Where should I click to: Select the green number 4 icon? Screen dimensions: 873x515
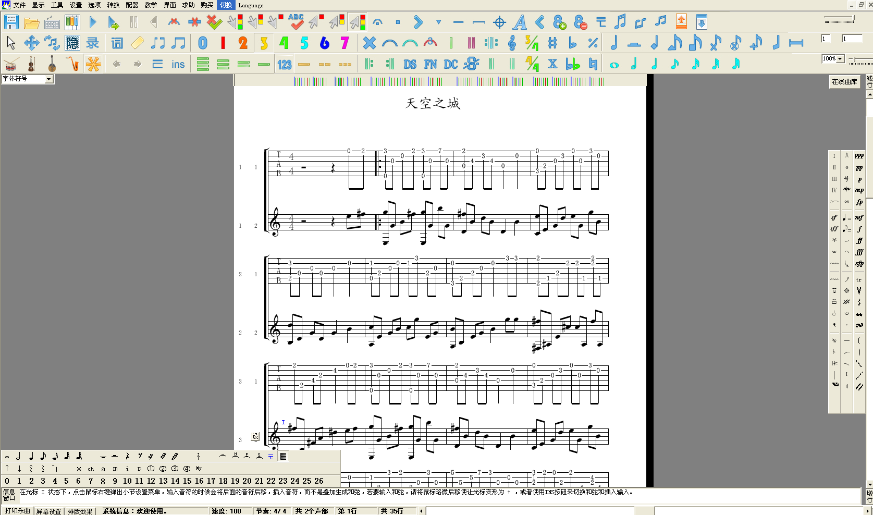284,43
